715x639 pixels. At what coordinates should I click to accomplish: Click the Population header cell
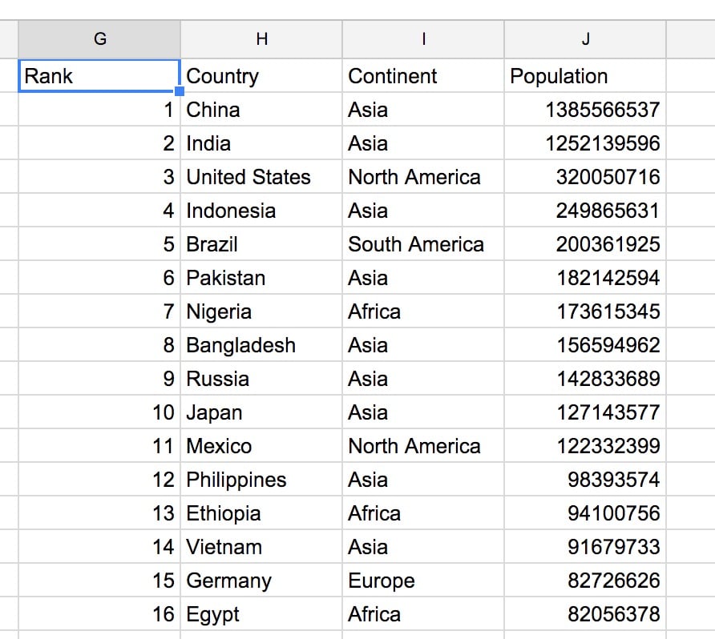pyautogui.click(x=585, y=75)
